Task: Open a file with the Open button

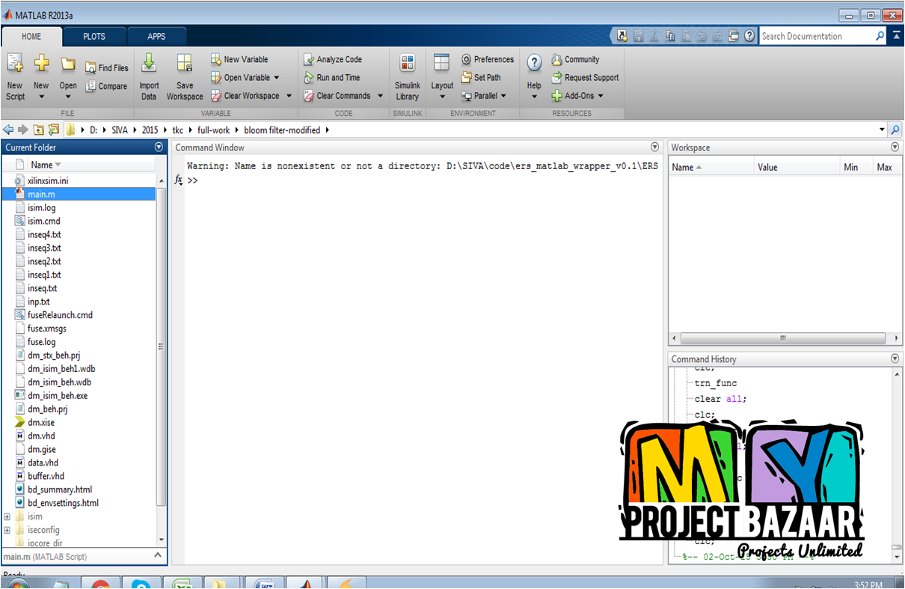Action: click(x=68, y=77)
